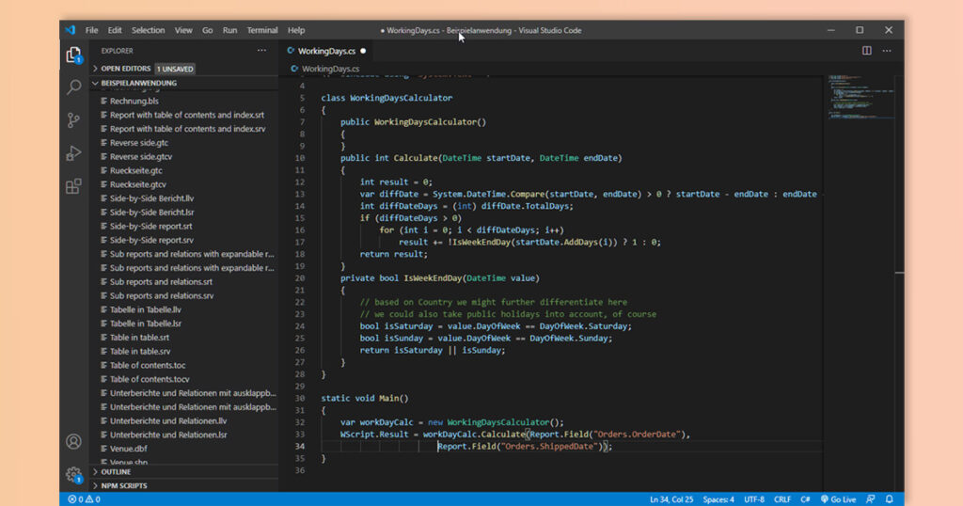
Task: Expand the NPM Scripts section
Action: pyautogui.click(x=123, y=485)
